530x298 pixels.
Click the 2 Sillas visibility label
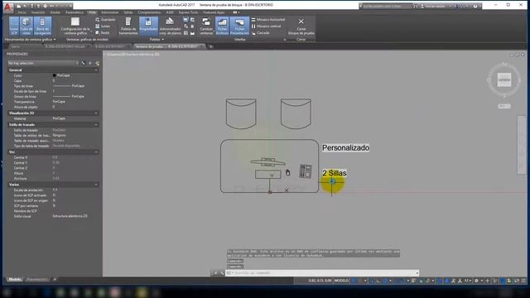335,173
